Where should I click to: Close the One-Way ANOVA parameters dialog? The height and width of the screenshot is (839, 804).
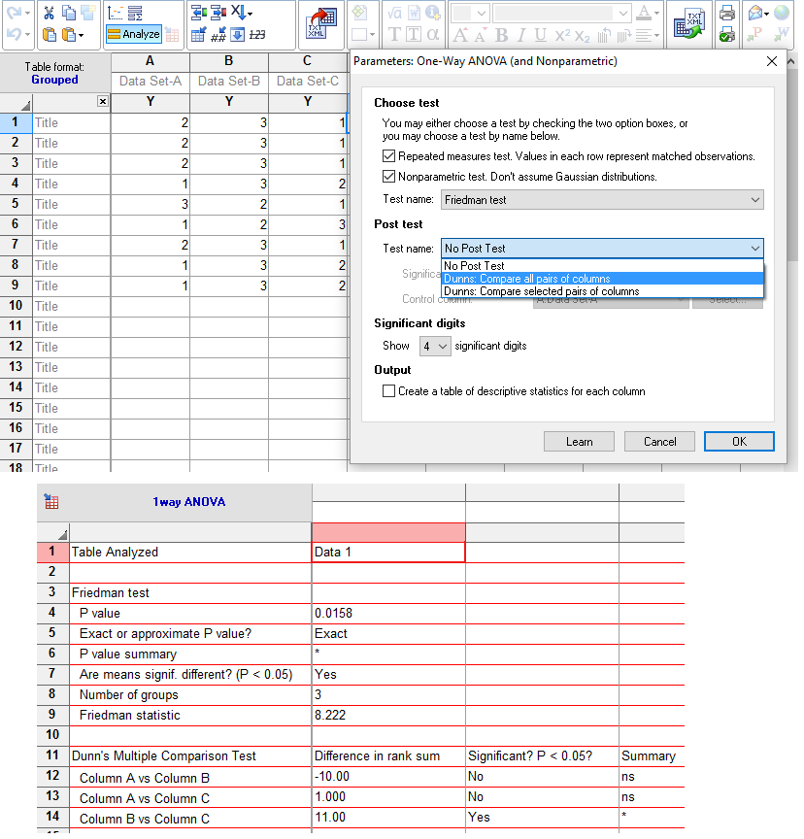pyautogui.click(x=771, y=61)
